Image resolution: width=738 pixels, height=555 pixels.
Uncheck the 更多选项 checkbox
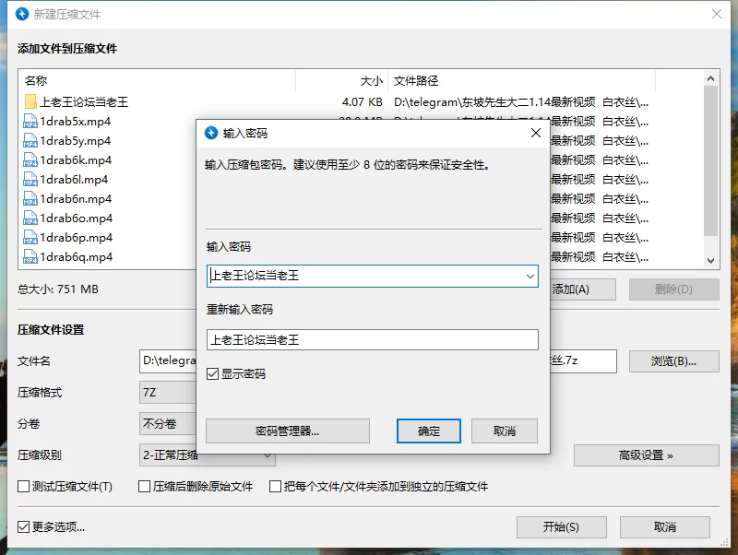pos(24,527)
